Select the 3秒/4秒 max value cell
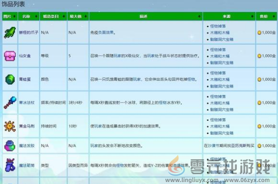 pos(75,103)
